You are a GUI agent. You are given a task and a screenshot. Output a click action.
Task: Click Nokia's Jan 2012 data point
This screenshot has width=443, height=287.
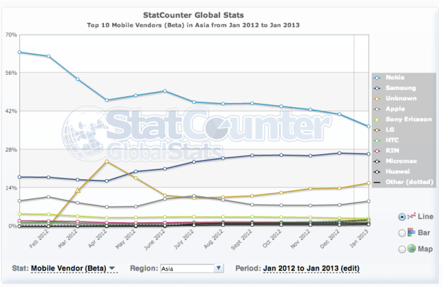(x=19, y=52)
